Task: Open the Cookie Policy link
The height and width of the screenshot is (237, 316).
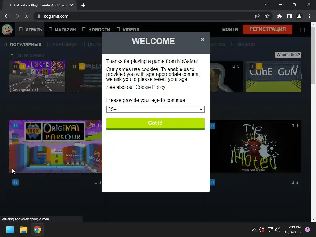Action: click(150, 87)
